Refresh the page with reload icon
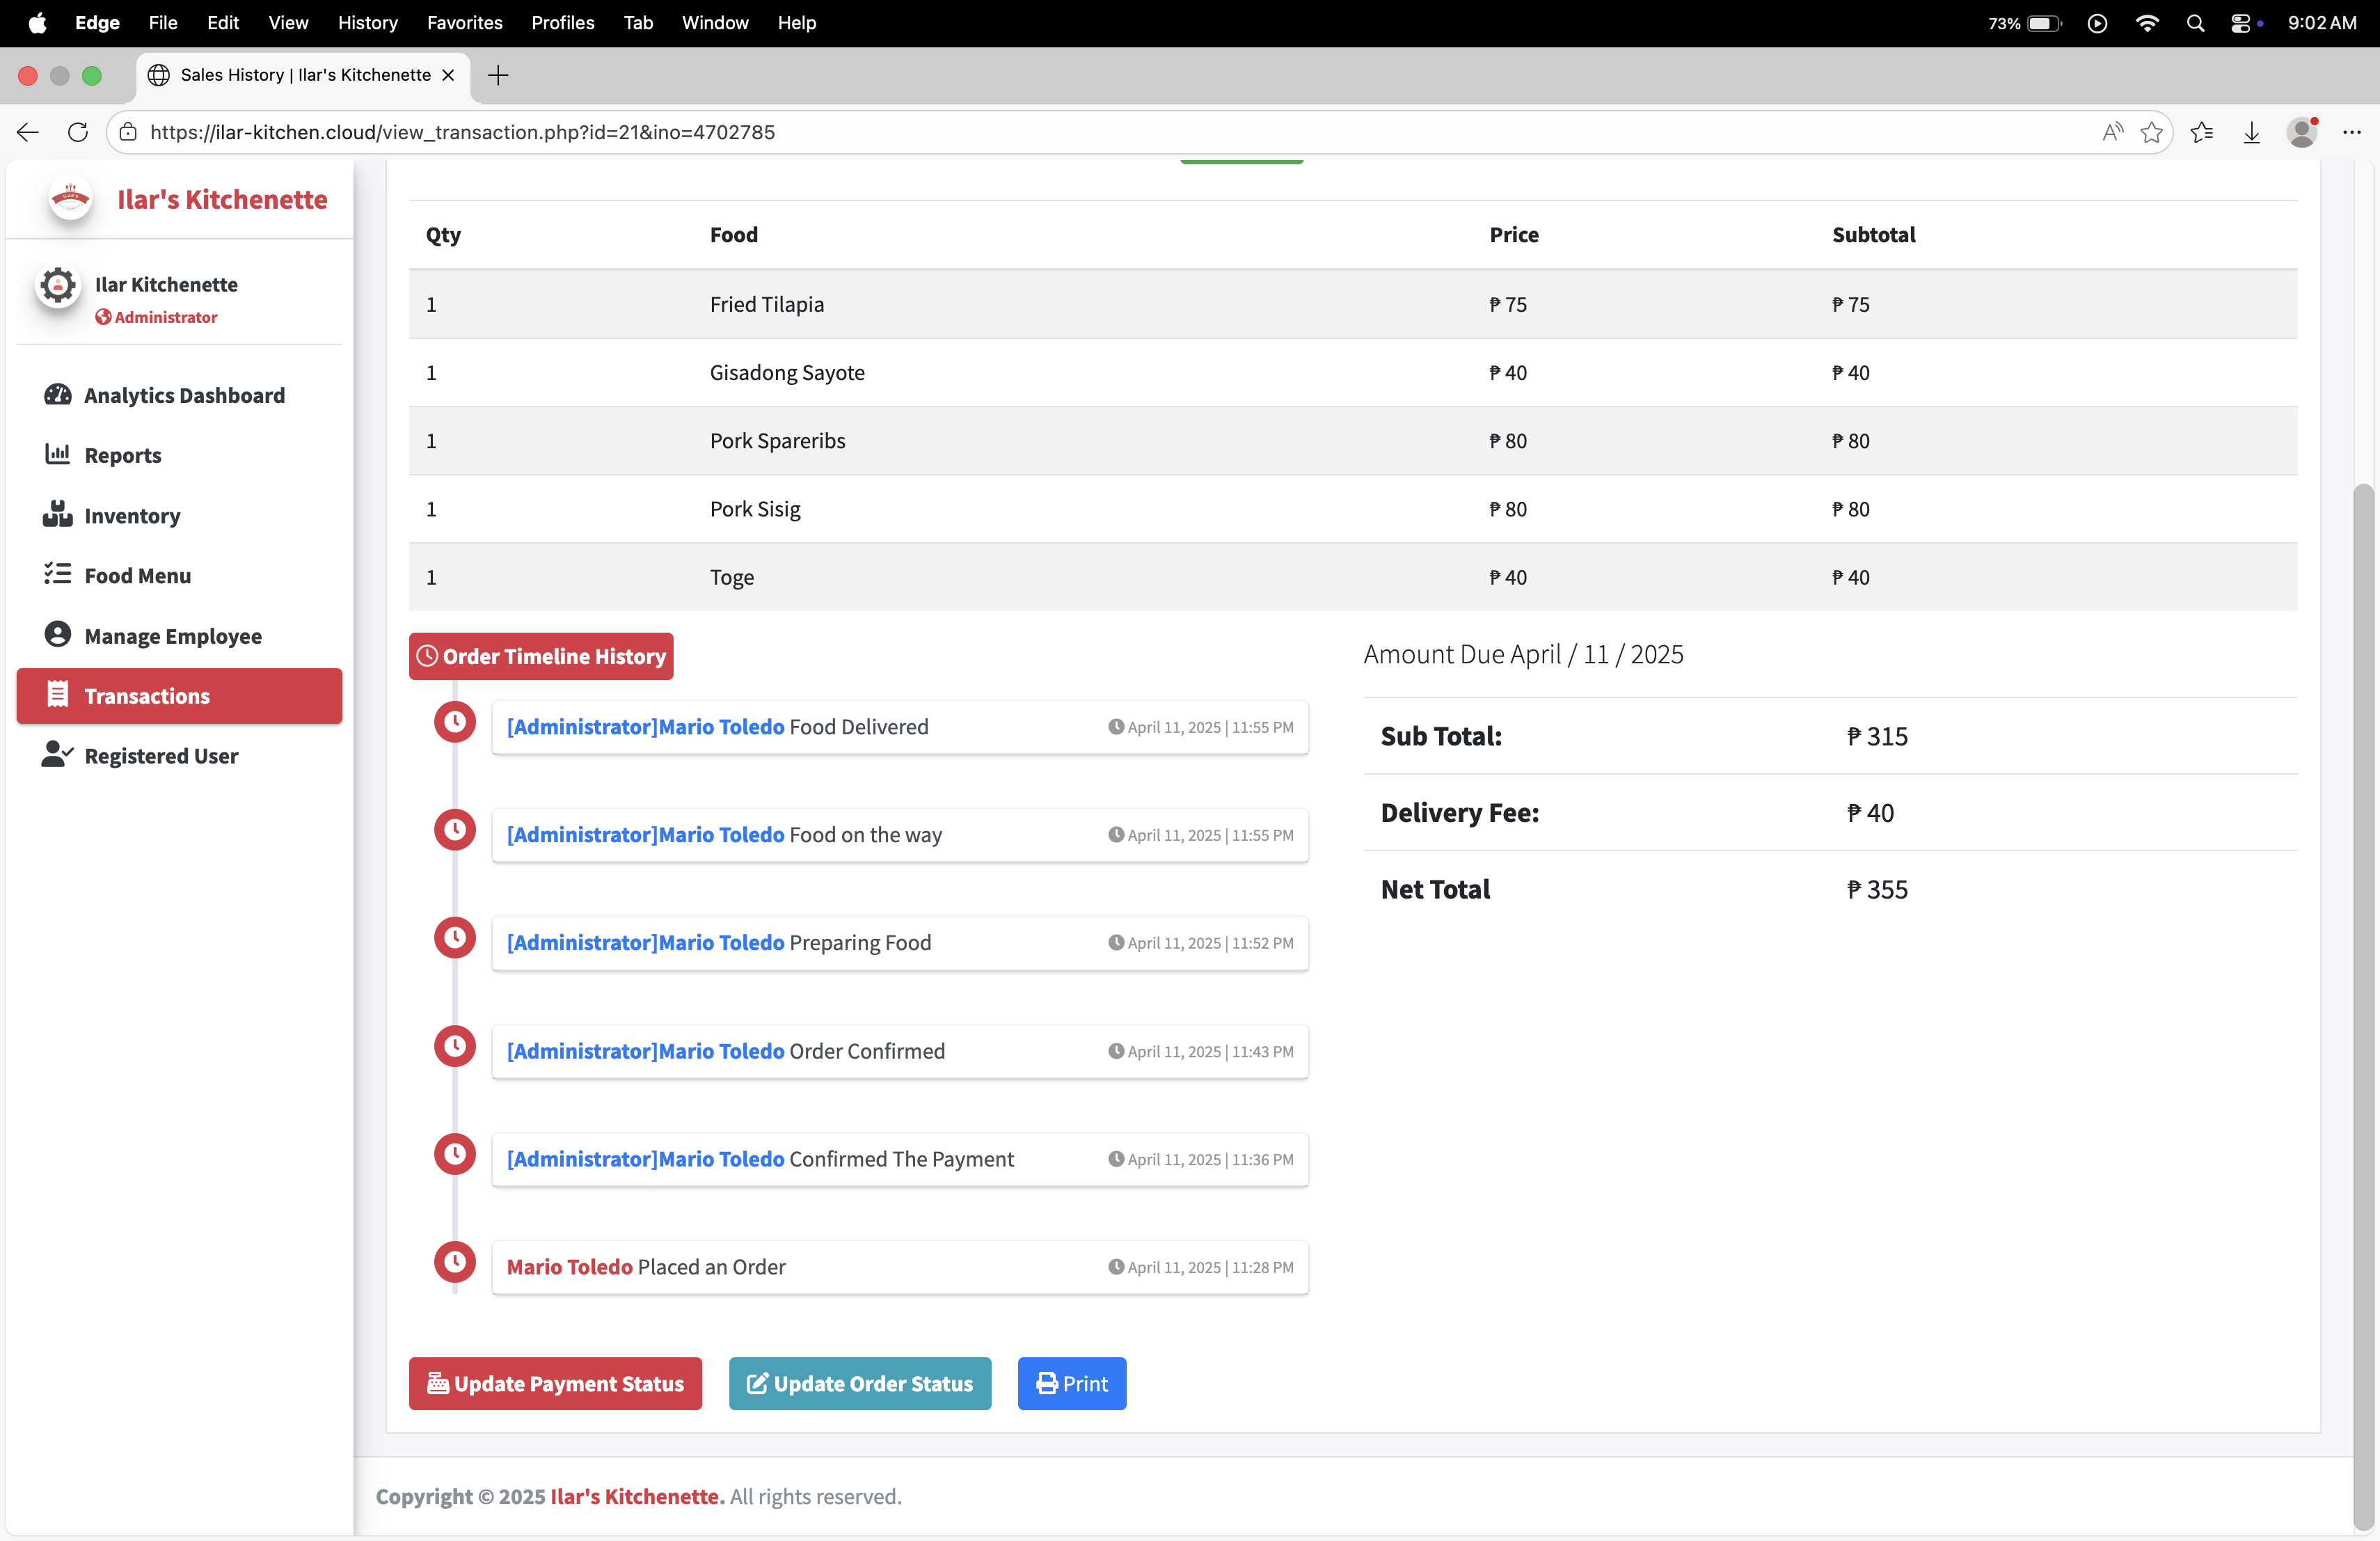The width and height of the screenshot is (2380, 1541). point(77,132)
